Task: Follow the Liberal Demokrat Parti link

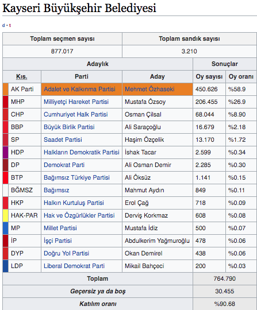Action: pos(74,266)
